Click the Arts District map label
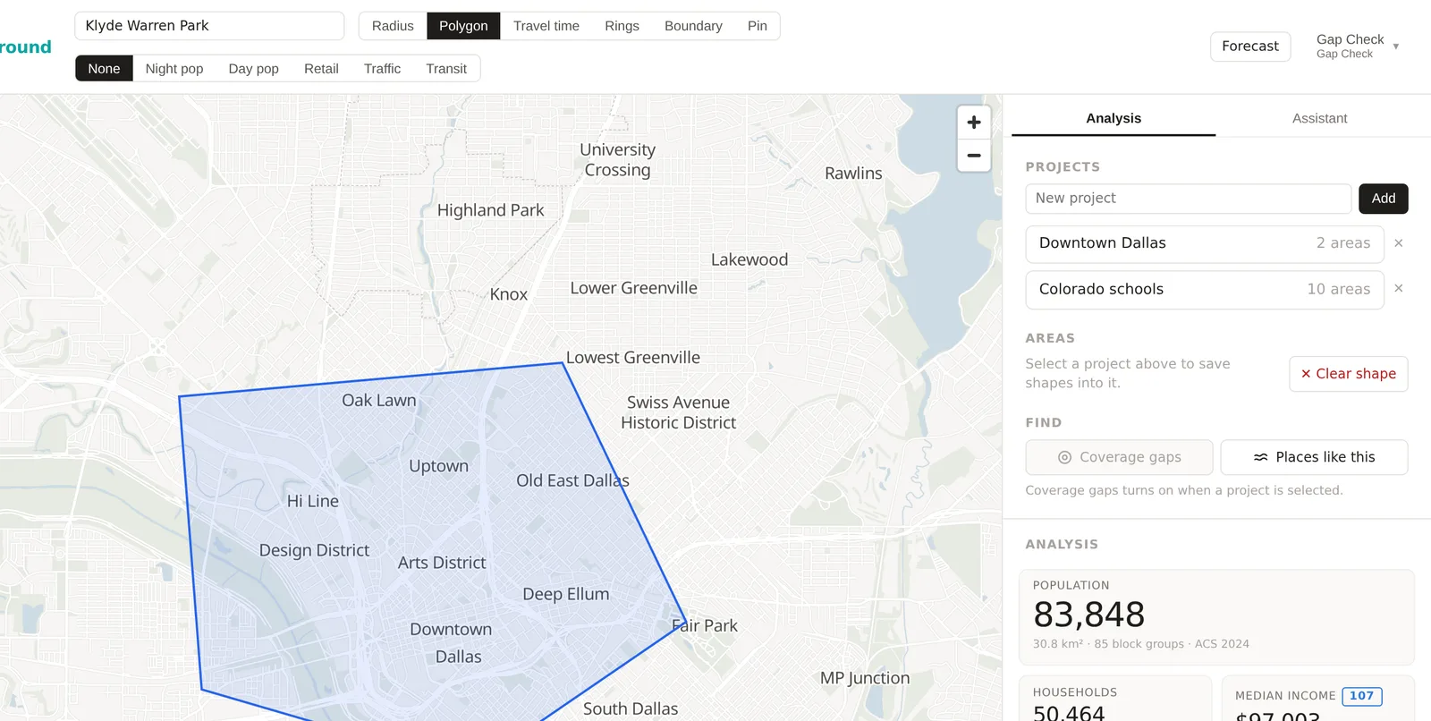 pos(442,563)
